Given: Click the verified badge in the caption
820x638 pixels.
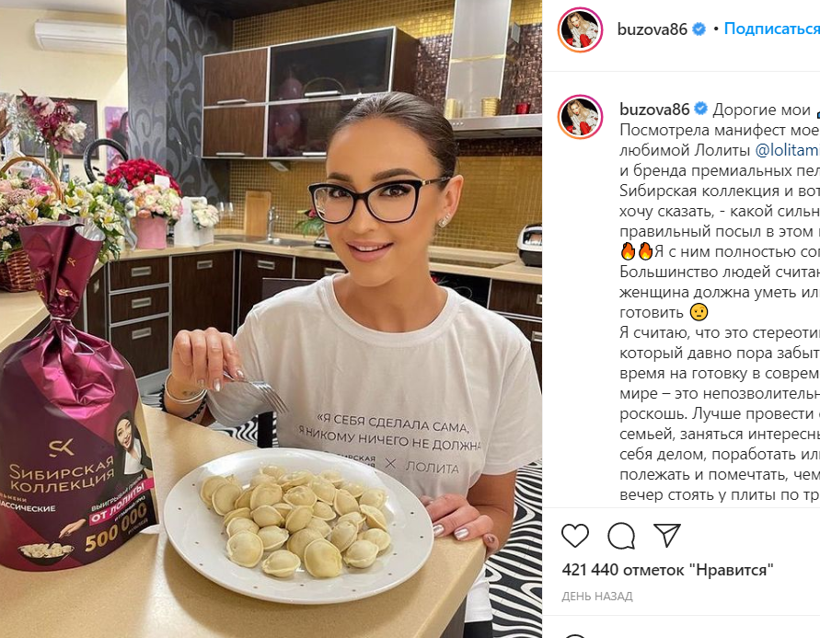Looking at the screenshot, I should tap(700, 109).
